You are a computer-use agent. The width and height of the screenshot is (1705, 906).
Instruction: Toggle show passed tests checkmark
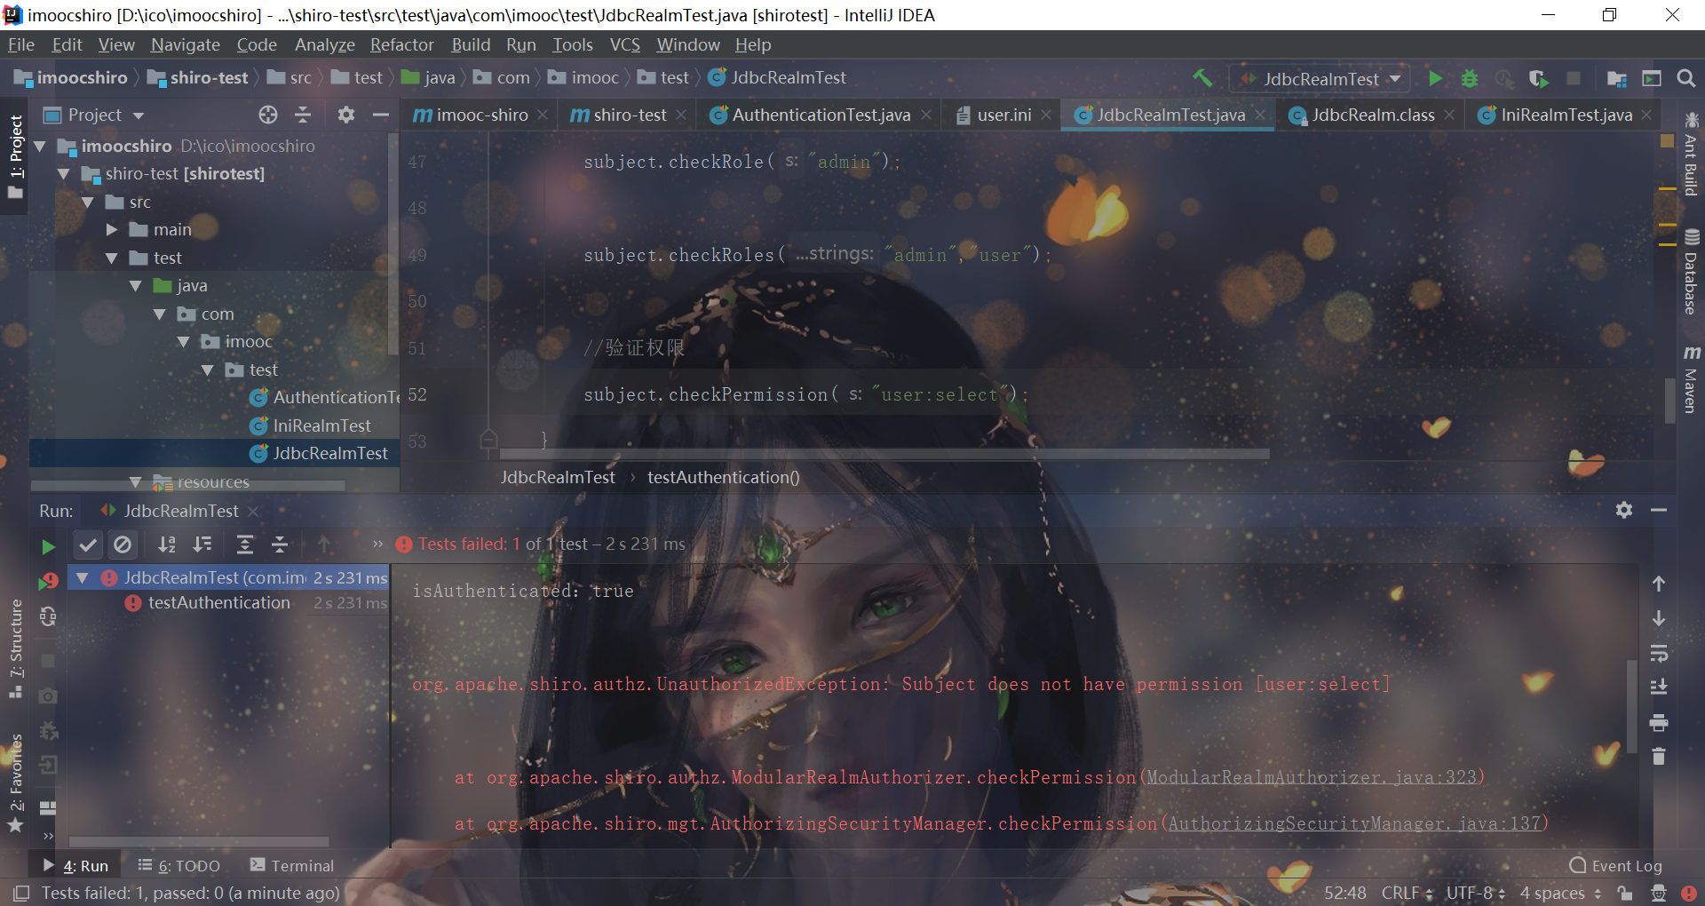pyautogui.click(x=88, y=544)
